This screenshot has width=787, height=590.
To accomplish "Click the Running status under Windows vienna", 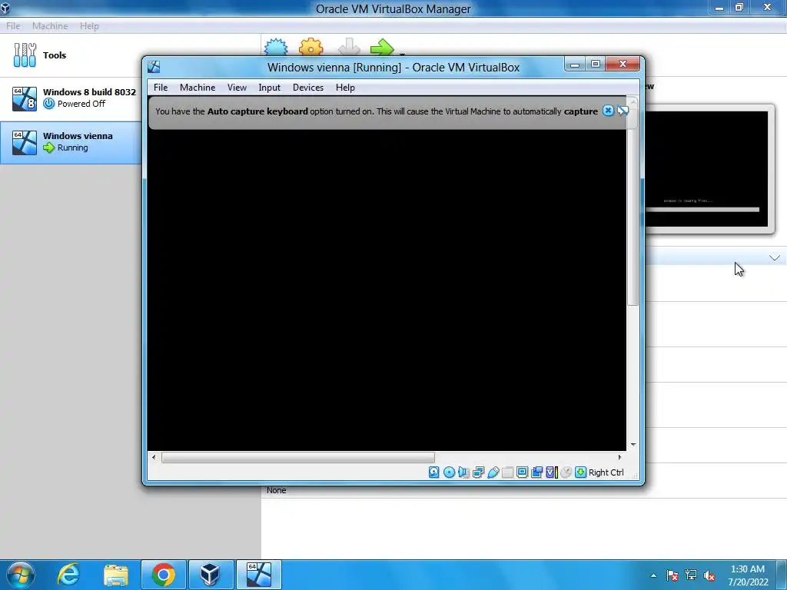I will pyautogui.click(x=72, y=147).
